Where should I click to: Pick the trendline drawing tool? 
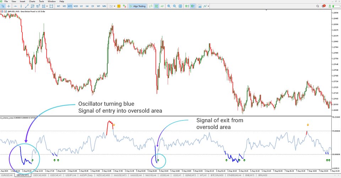[x=27, y=6]
